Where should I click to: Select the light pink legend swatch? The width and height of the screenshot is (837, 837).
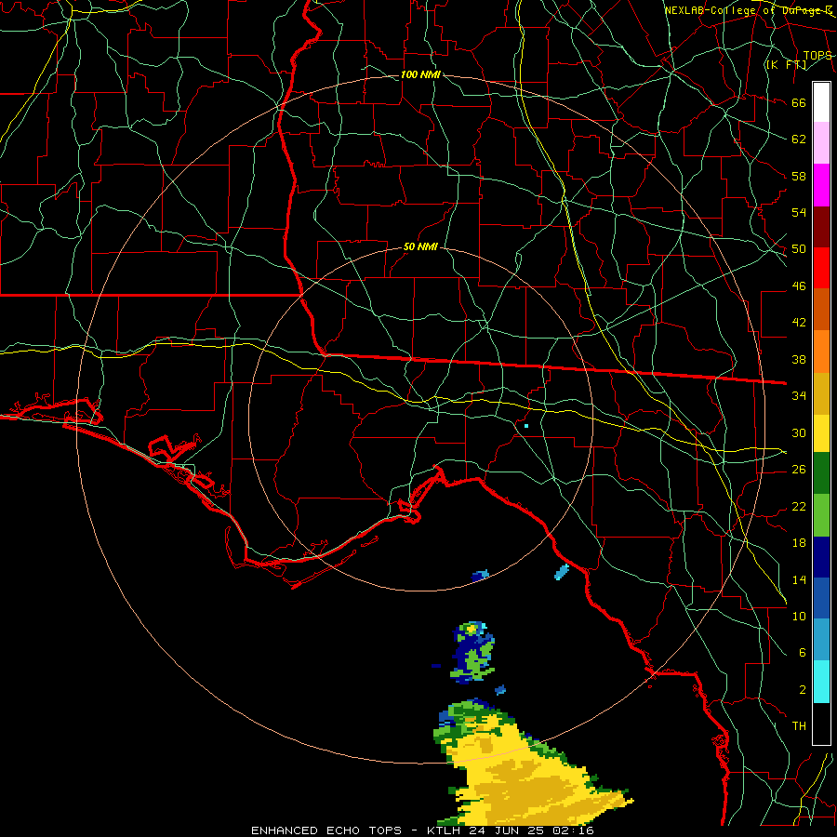[821, 143]
